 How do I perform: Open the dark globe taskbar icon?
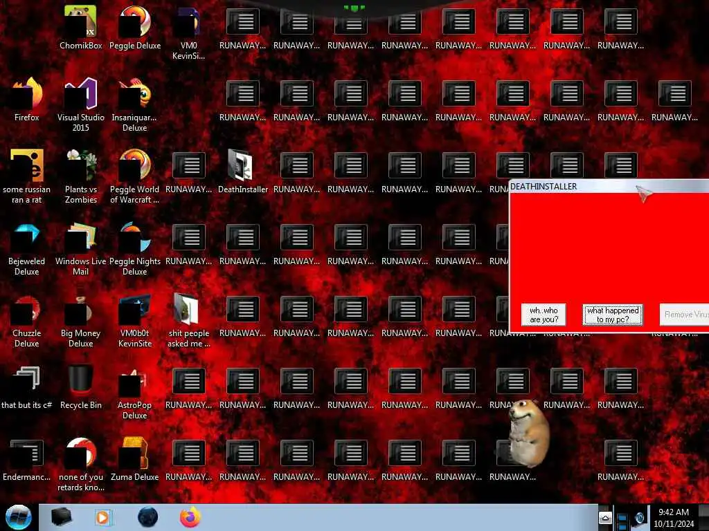[147, 517]
